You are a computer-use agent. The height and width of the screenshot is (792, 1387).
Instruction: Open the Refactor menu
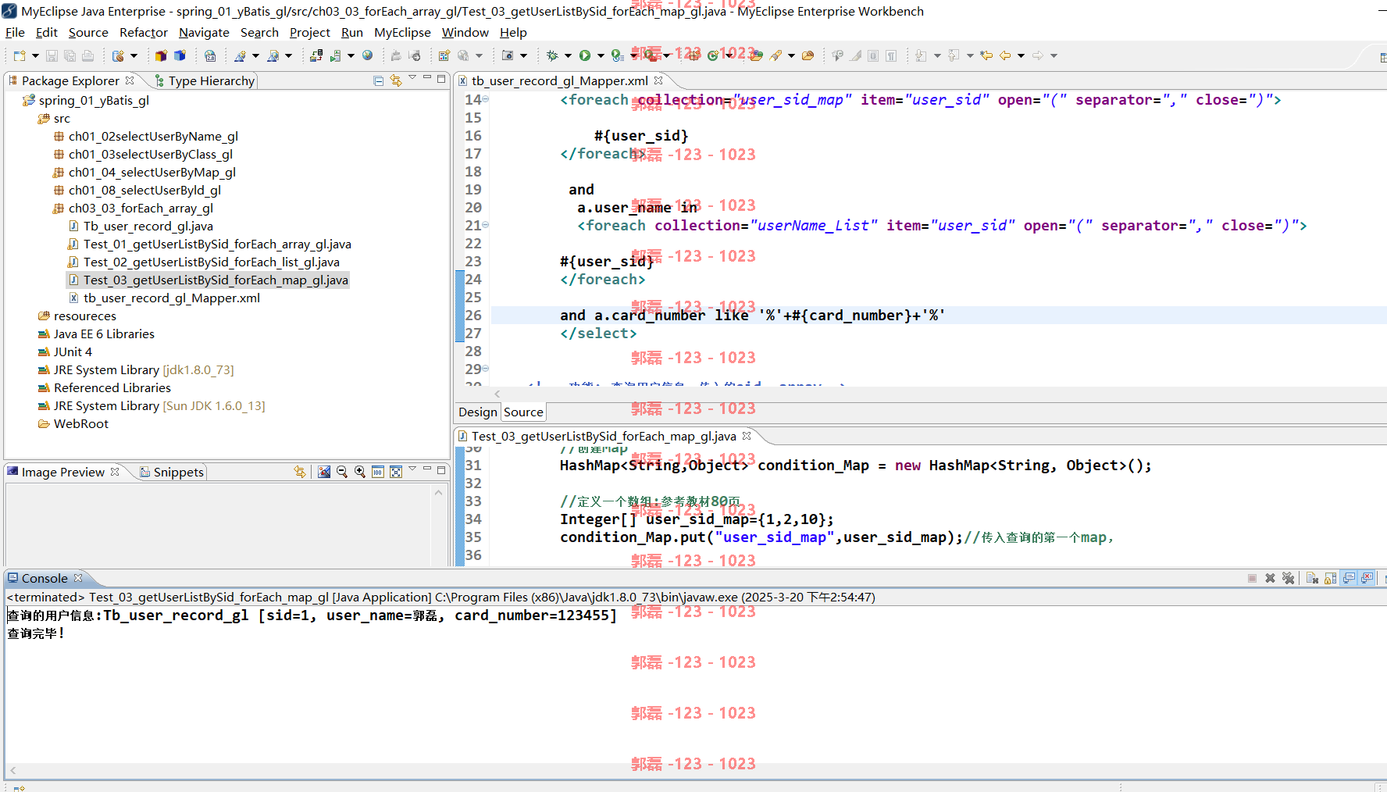coord(144,32)
